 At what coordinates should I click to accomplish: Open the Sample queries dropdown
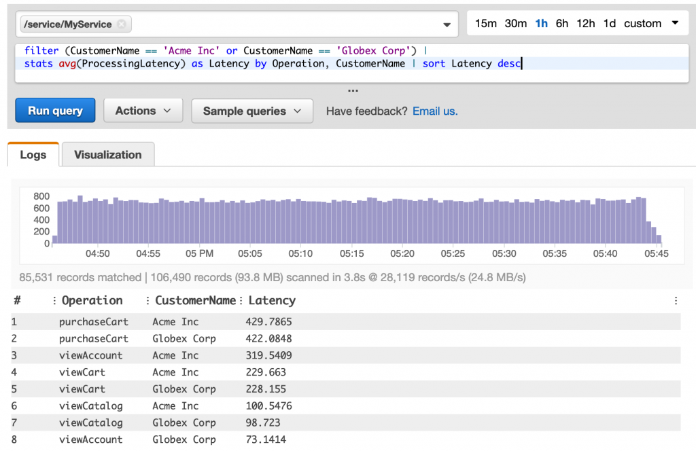point(251,111)
